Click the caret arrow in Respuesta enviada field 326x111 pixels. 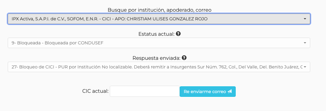pyautogui.click(x=305, y=67)
